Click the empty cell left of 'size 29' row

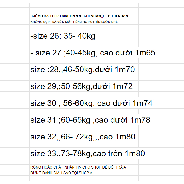click(x=15, y=86)
